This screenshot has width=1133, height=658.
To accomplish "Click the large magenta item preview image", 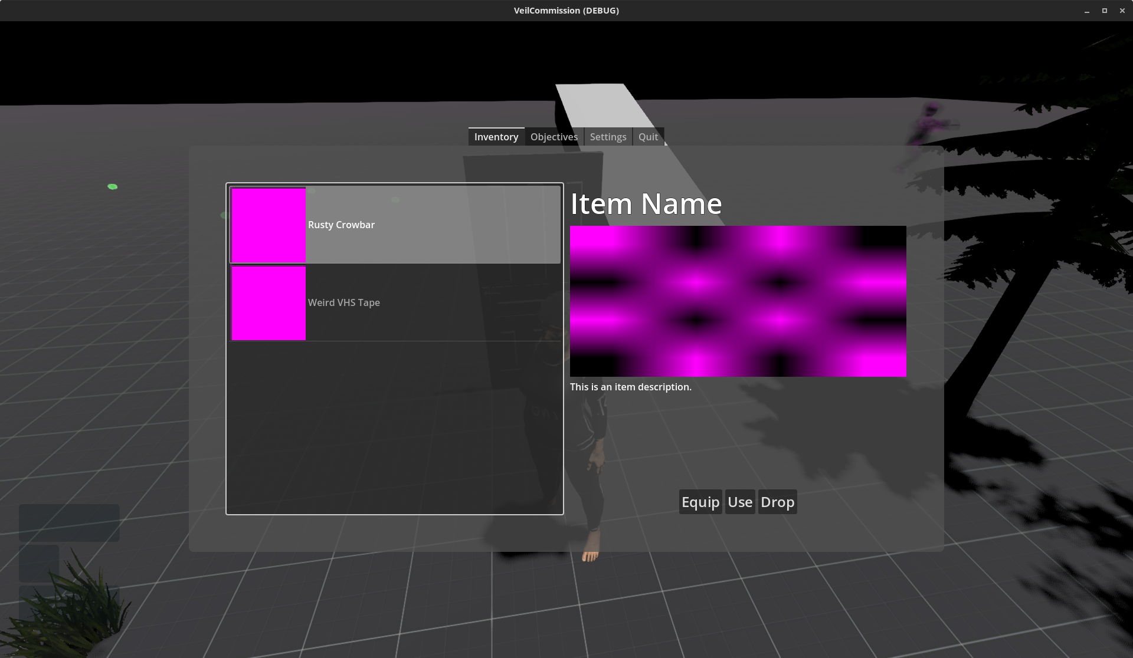I will coord(738,301).
